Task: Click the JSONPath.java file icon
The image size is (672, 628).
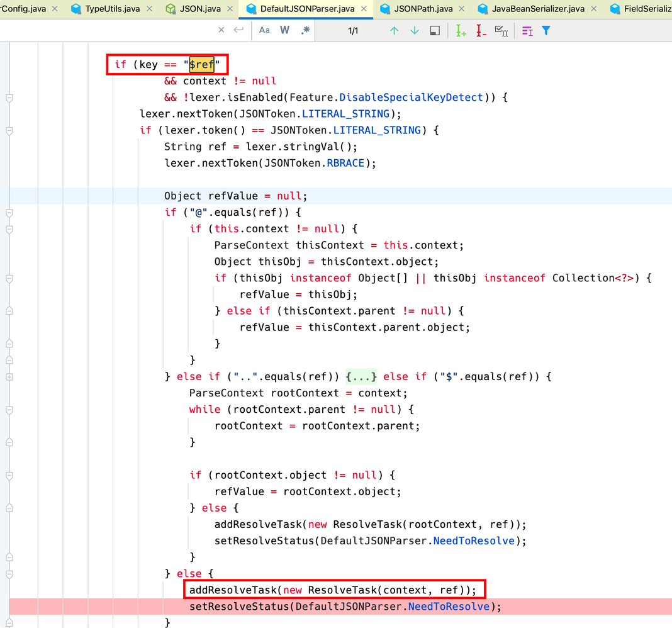Action: click(x=385, y=9)
